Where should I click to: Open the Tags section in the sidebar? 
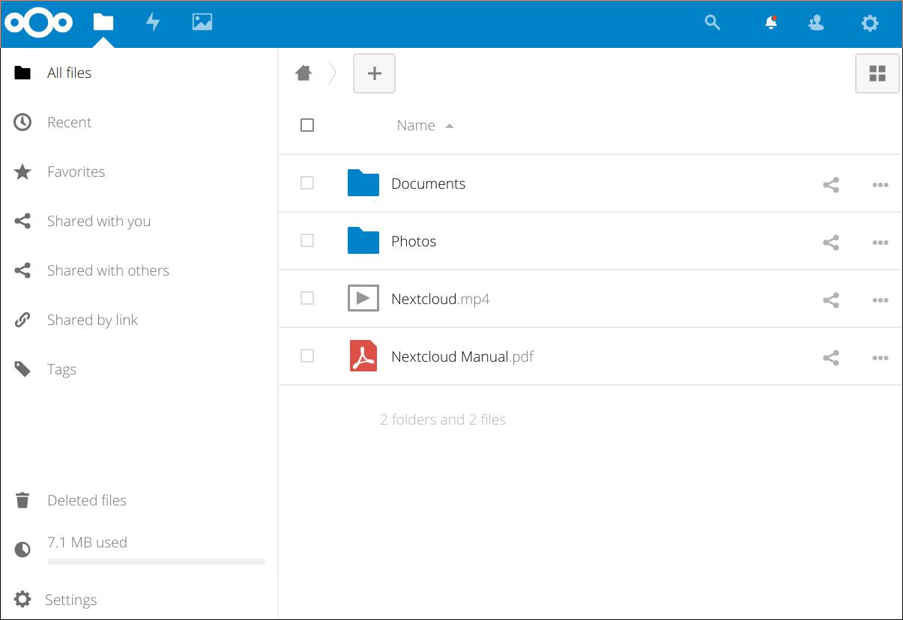pos(61,368)
